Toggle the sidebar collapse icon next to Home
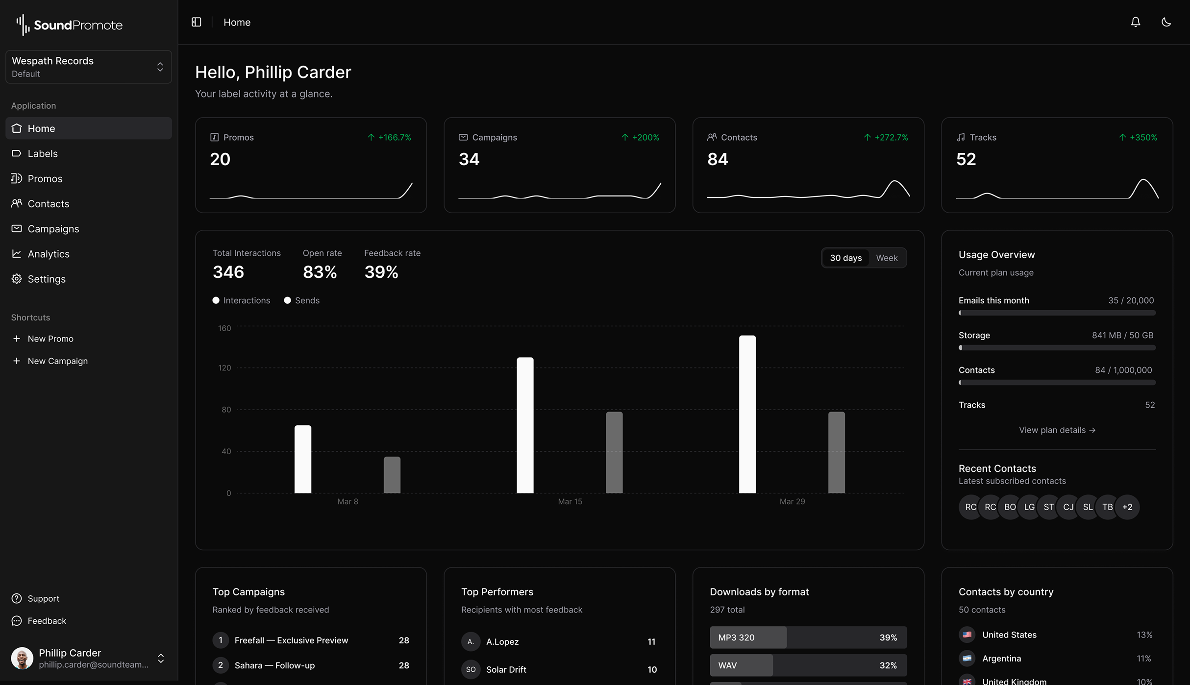The height and width of the screenshot is (685, 1190). 196,22
